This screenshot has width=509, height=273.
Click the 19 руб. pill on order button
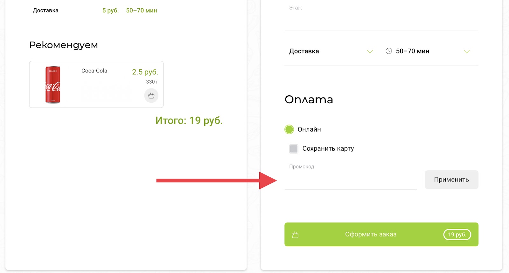tap(457, 235)
